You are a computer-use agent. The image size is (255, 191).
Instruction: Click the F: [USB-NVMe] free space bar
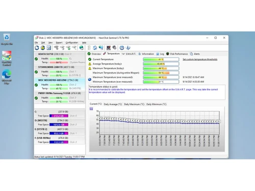click(59, 142)
